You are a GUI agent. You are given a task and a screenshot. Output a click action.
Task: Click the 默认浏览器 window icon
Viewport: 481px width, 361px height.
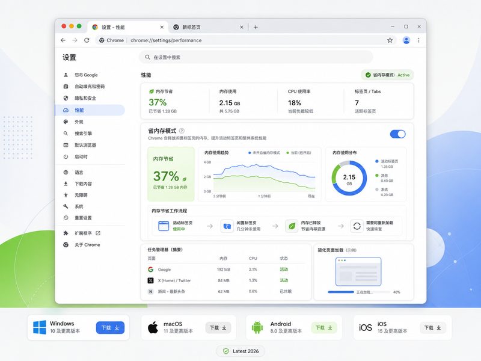(66, 145)
